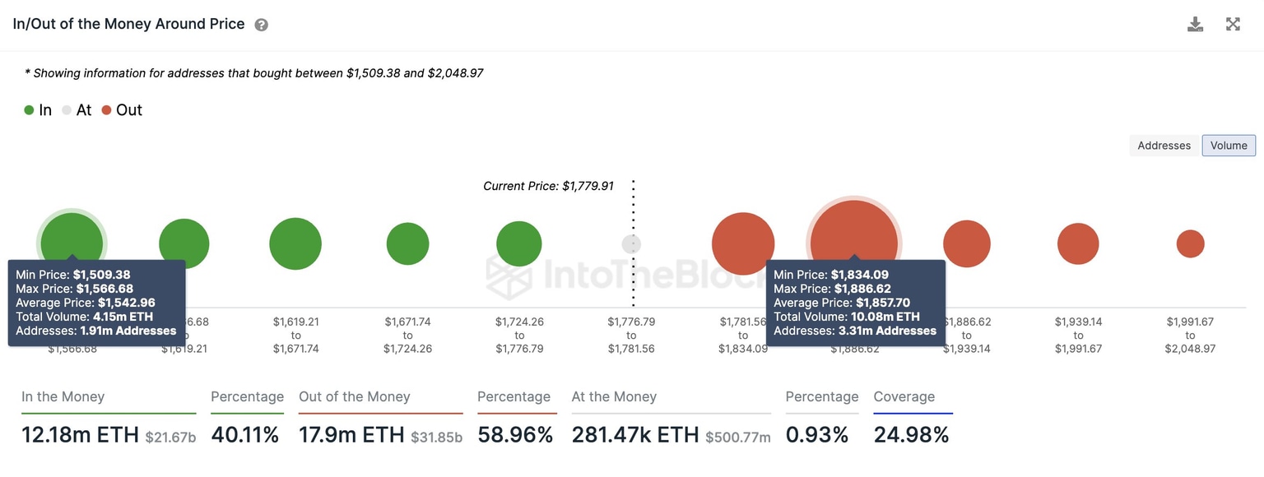Switch to the Addresses view
Viewport: 1264px width, 477px height.
tap(1163, 145)
